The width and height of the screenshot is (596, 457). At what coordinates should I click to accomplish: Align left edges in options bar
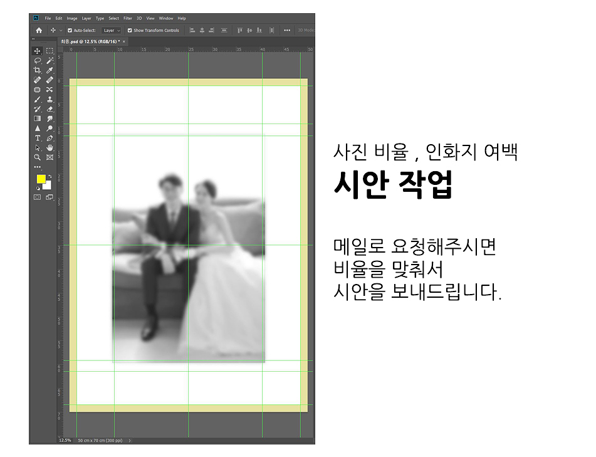coord(192,31)
